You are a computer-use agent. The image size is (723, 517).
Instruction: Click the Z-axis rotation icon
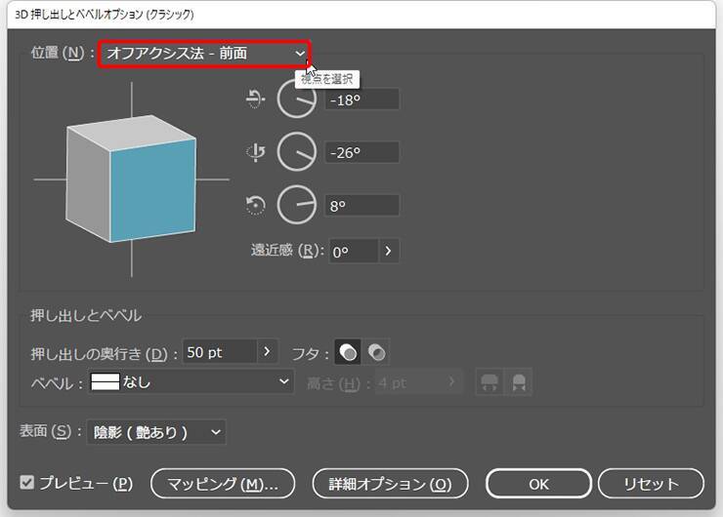click(255, 205)
